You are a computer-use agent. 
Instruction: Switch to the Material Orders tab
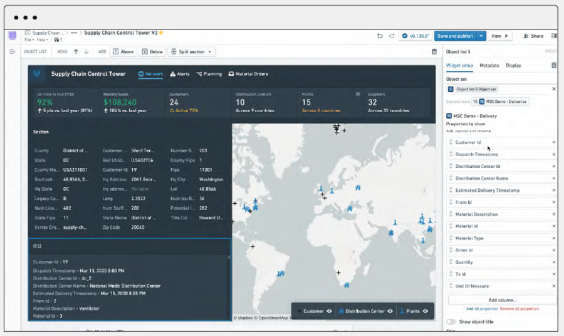click(249, 74)
